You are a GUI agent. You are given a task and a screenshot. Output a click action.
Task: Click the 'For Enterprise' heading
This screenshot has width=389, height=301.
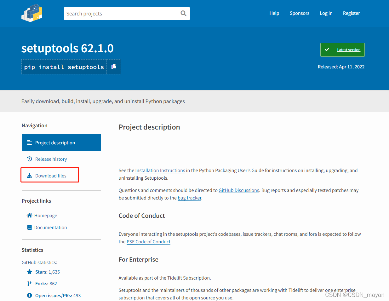(x=139, y=259)
